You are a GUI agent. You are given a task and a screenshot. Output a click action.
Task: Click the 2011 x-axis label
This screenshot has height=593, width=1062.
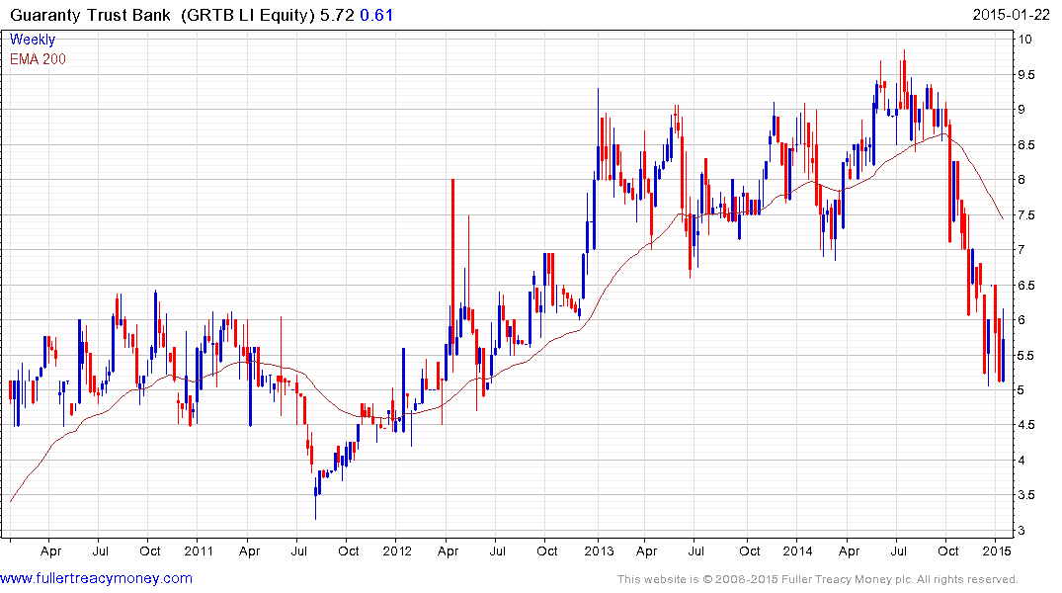199,551
